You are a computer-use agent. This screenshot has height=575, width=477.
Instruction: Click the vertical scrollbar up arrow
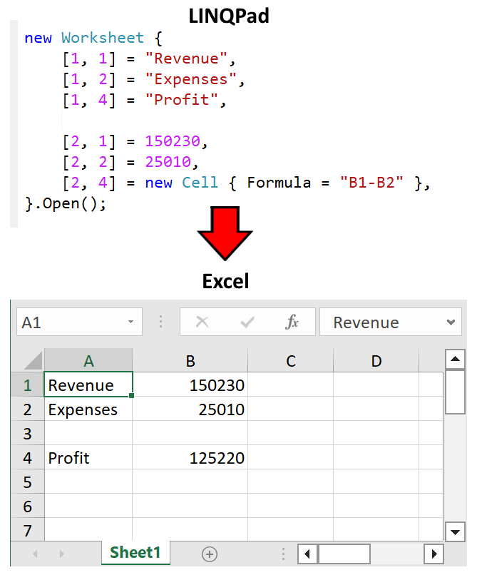click(455, 359)
